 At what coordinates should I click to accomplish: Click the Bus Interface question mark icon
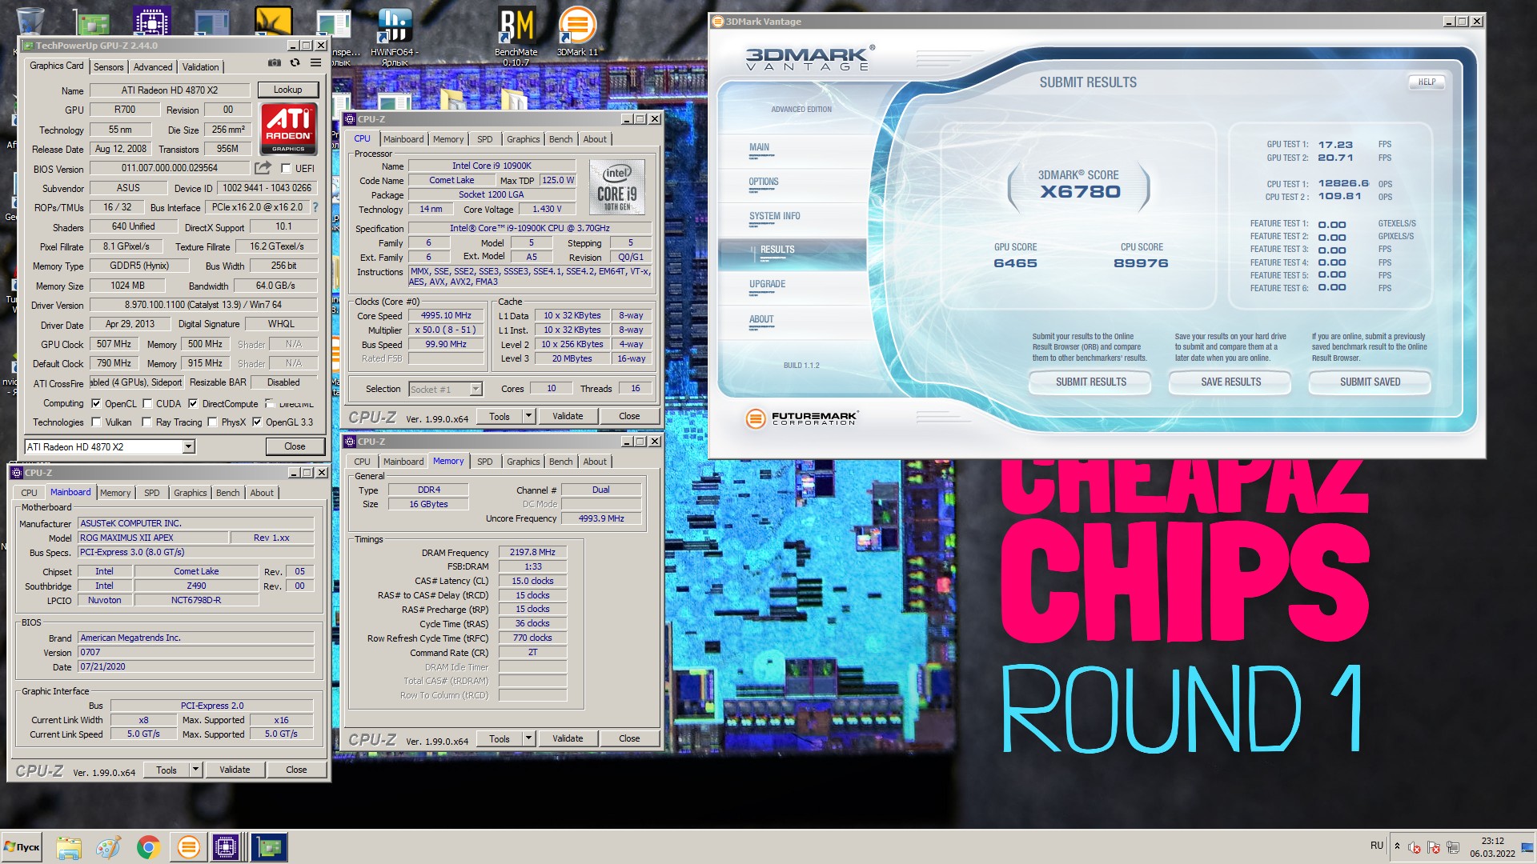click(315, 207)
